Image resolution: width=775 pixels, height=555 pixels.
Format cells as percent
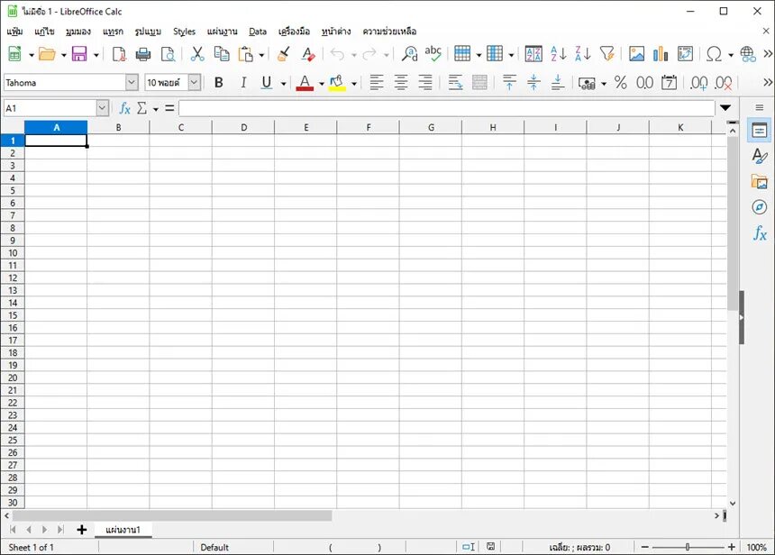[x=620, y=83]
